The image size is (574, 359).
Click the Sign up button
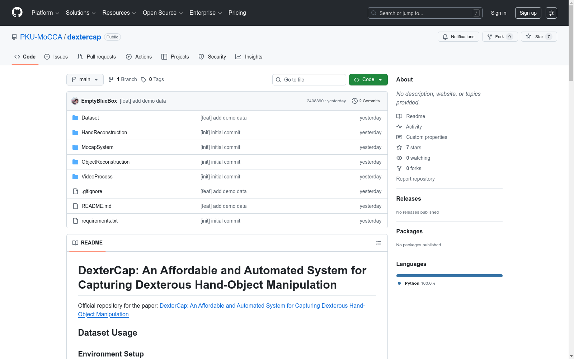pyautogui.click(x=528, y=13)
